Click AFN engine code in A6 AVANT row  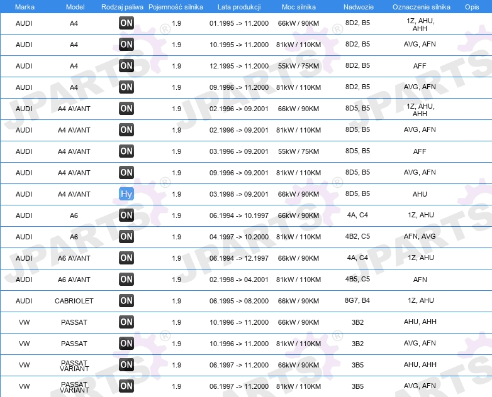click(x=420, y=279)
